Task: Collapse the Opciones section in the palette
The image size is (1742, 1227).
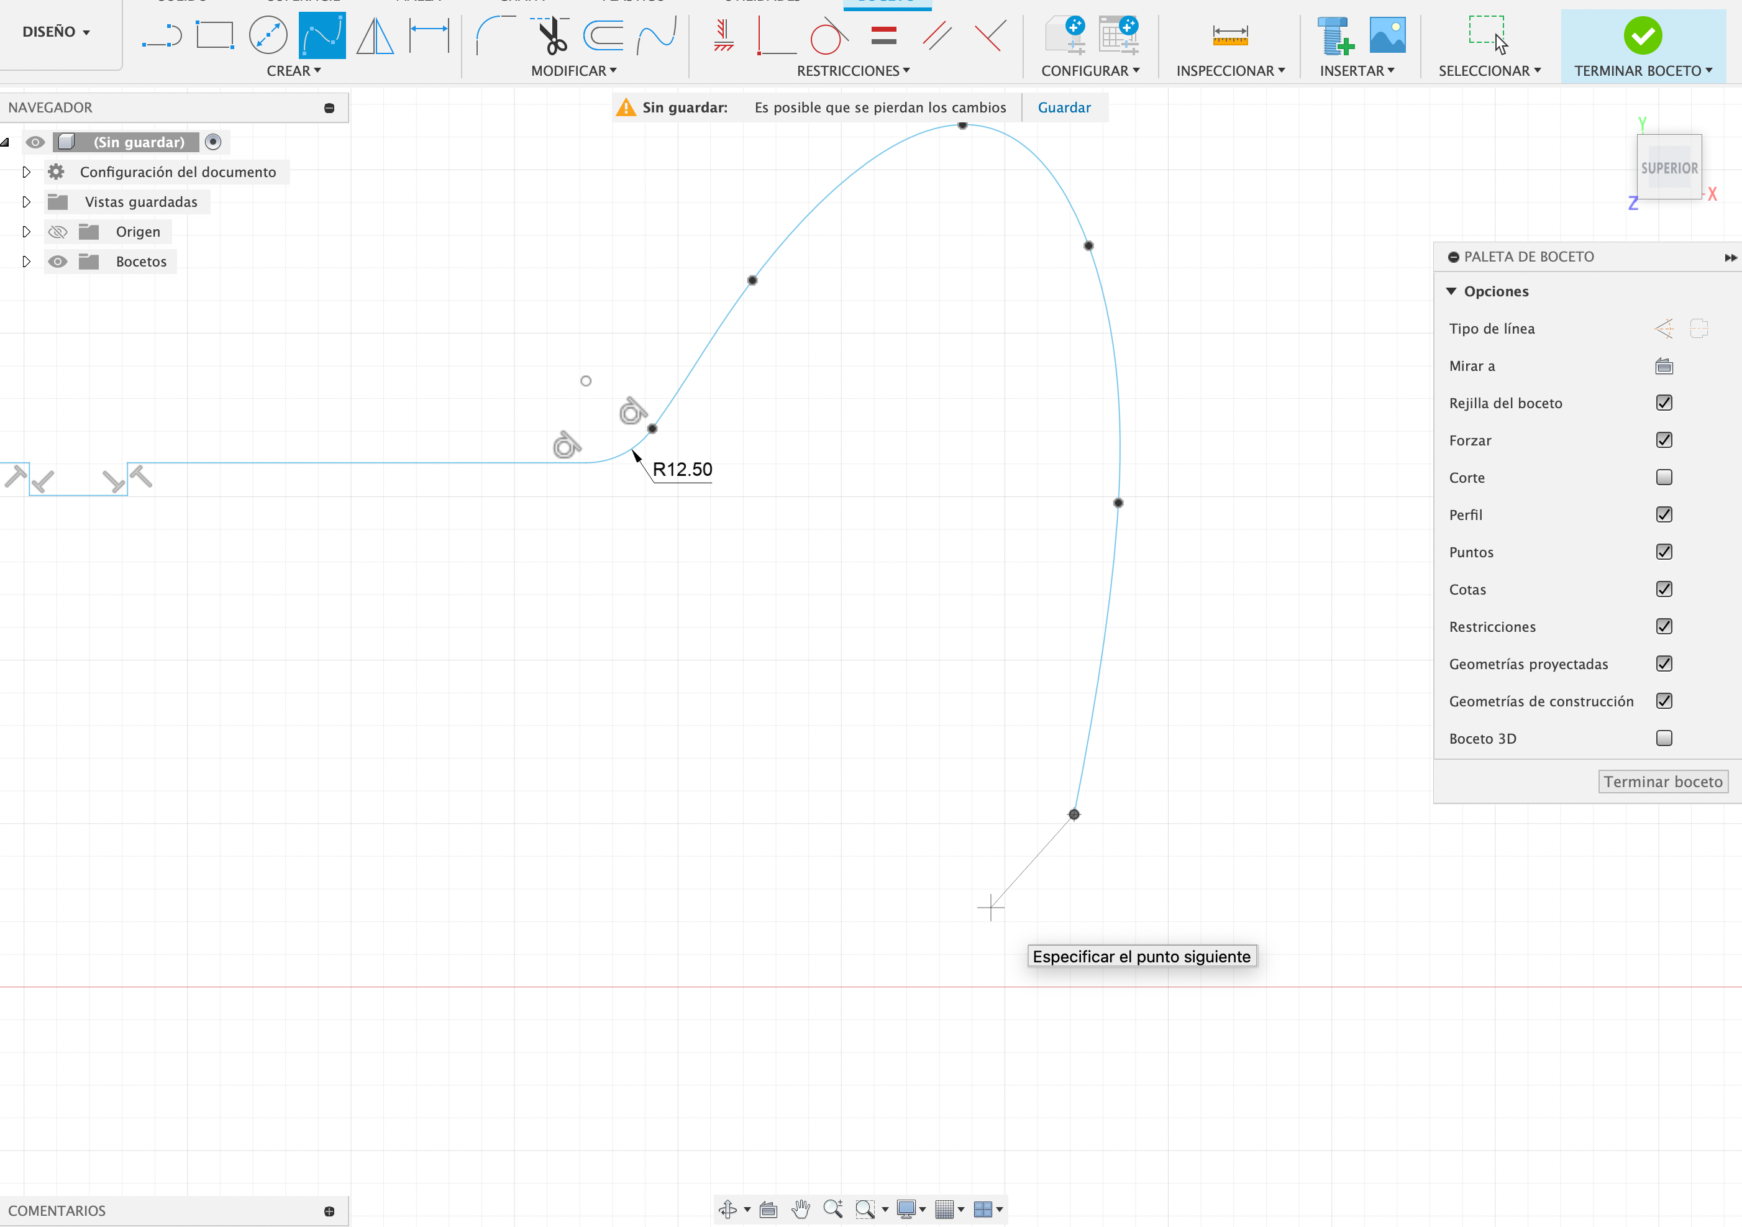Action: (1451, 291)
